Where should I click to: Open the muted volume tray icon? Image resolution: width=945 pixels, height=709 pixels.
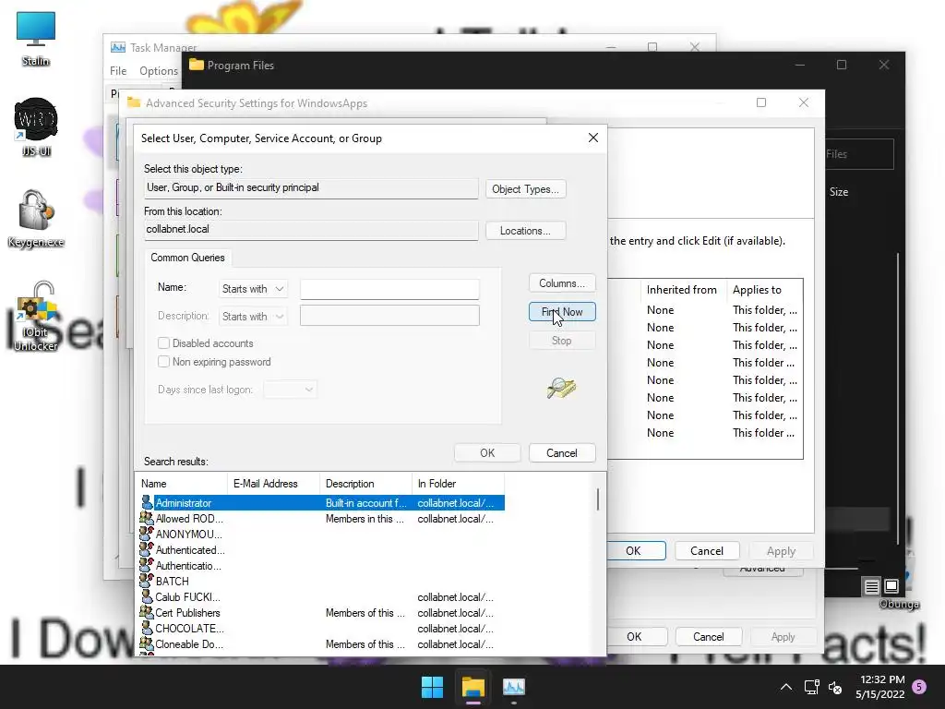coord(835,687)
